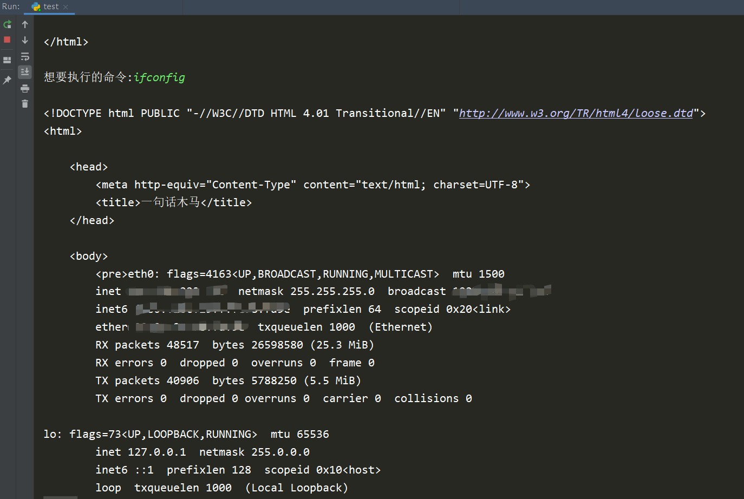
Task: Click the loop txqueuelen (Local Loopback) line
Action: pyautogui.click(x=222, y=488)
